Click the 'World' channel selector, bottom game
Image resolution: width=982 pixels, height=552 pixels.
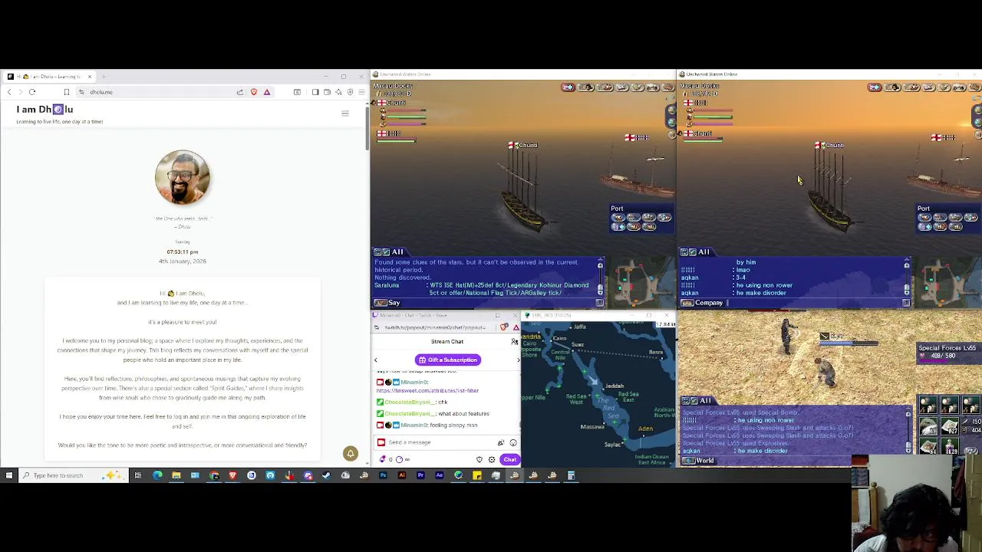click(x=697, y=461)
